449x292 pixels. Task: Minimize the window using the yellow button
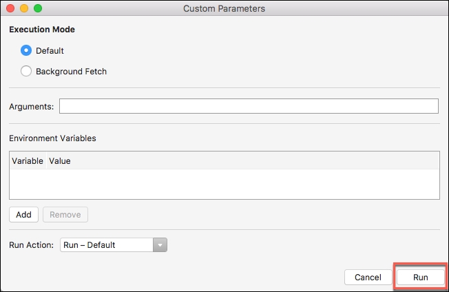tap(24, 8)
